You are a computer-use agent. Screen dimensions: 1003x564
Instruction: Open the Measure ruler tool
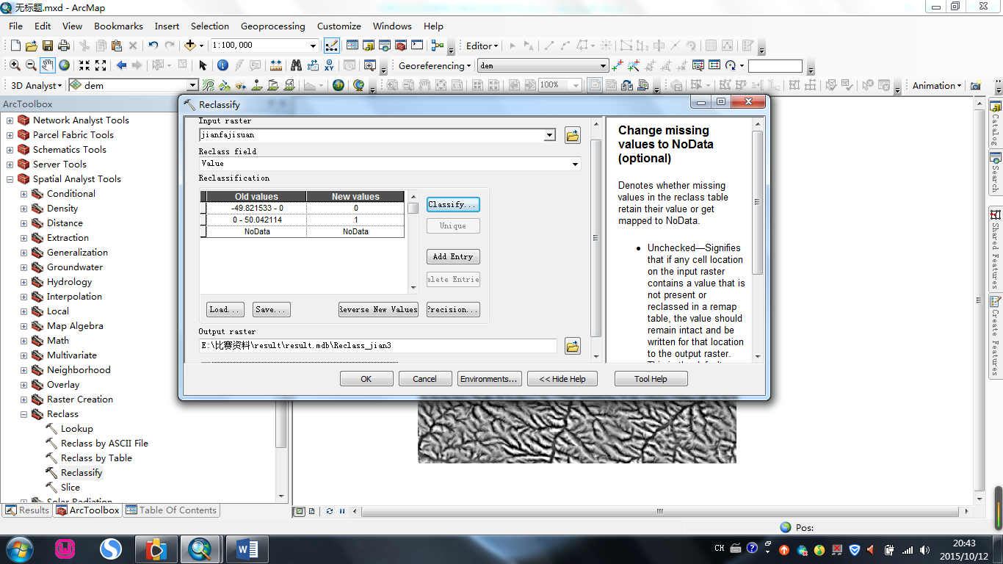coord(275,65)
